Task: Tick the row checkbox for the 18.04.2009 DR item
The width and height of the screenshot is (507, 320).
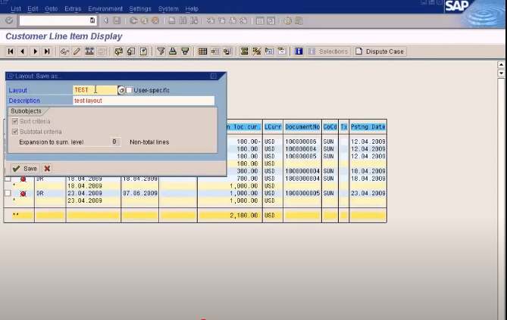Action: click(8, 179)
